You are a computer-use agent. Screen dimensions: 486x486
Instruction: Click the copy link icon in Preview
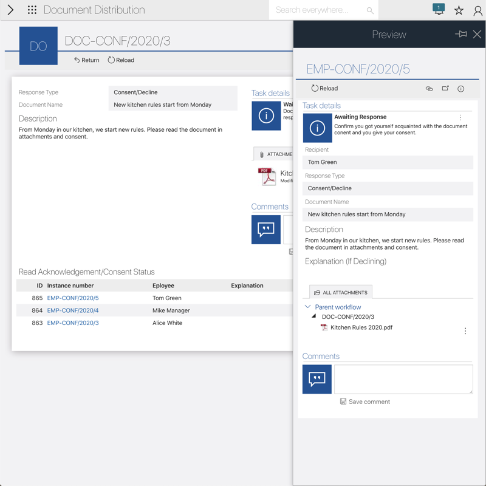pyautogui.click(x=429, y=89)
